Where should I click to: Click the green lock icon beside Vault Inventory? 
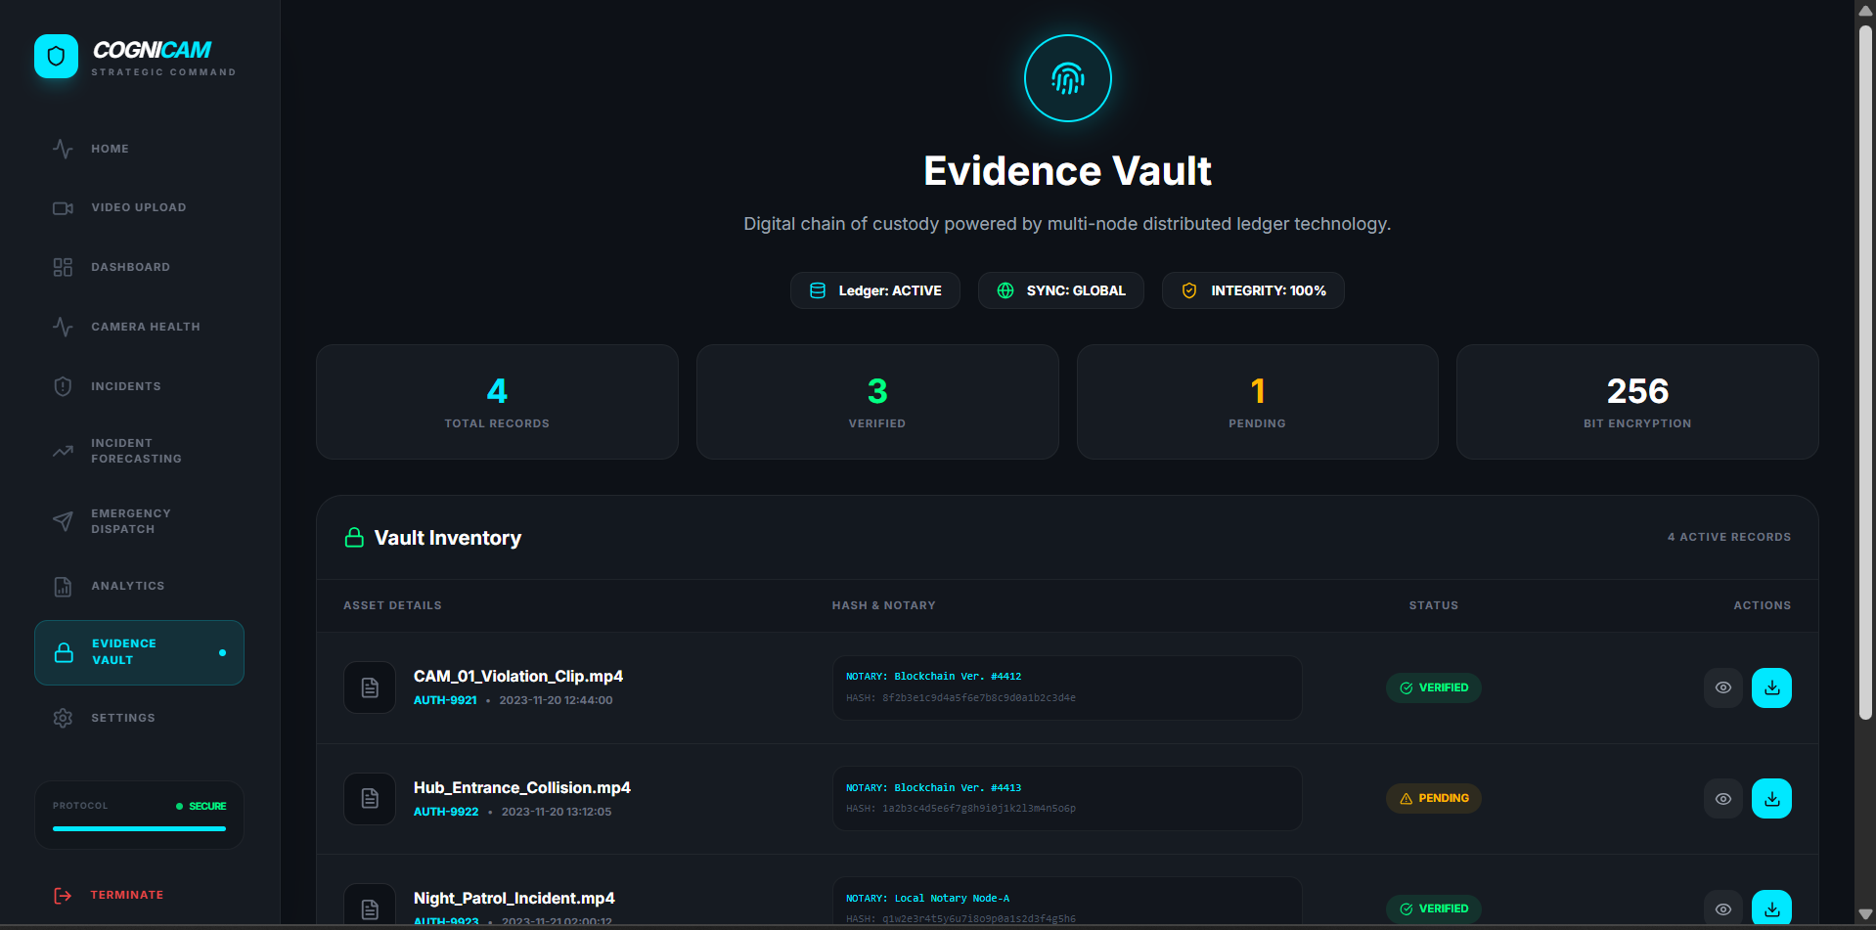354,538
